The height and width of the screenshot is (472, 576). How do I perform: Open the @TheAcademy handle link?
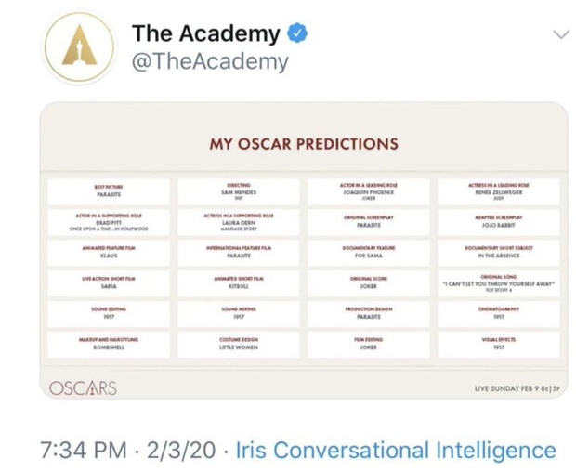[x=210, y=62]
